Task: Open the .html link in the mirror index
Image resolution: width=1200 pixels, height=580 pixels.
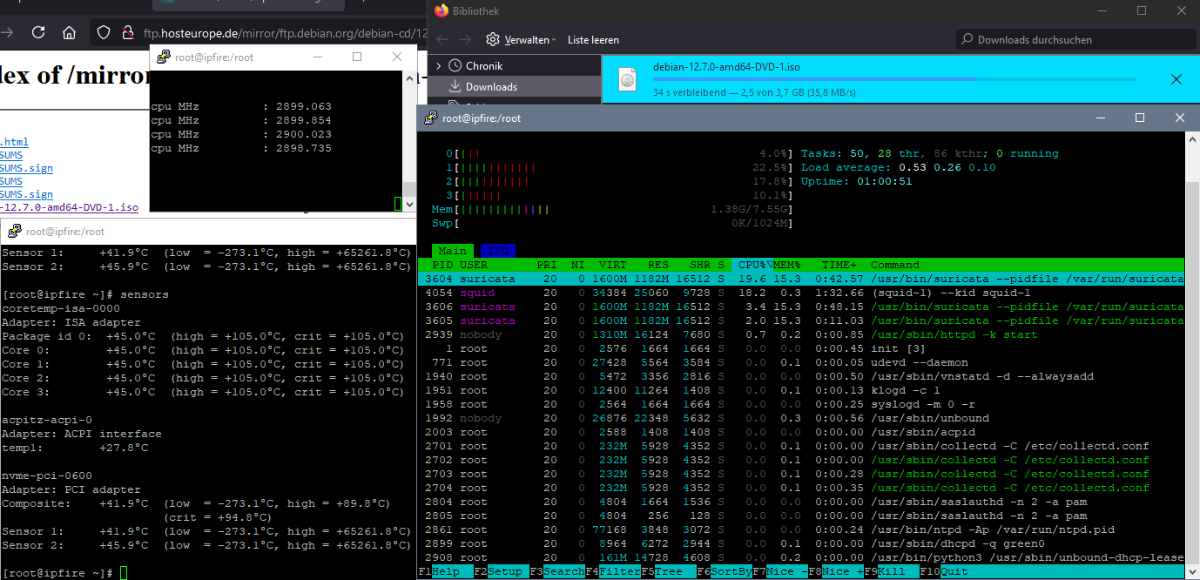Action: (14, 142)
